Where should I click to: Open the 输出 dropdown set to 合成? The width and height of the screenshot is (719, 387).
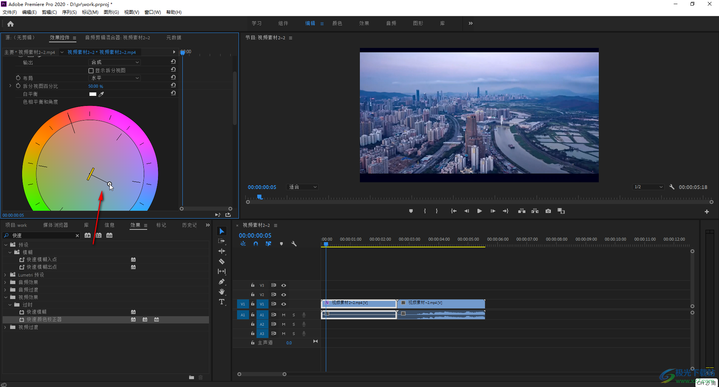point(115,62)
